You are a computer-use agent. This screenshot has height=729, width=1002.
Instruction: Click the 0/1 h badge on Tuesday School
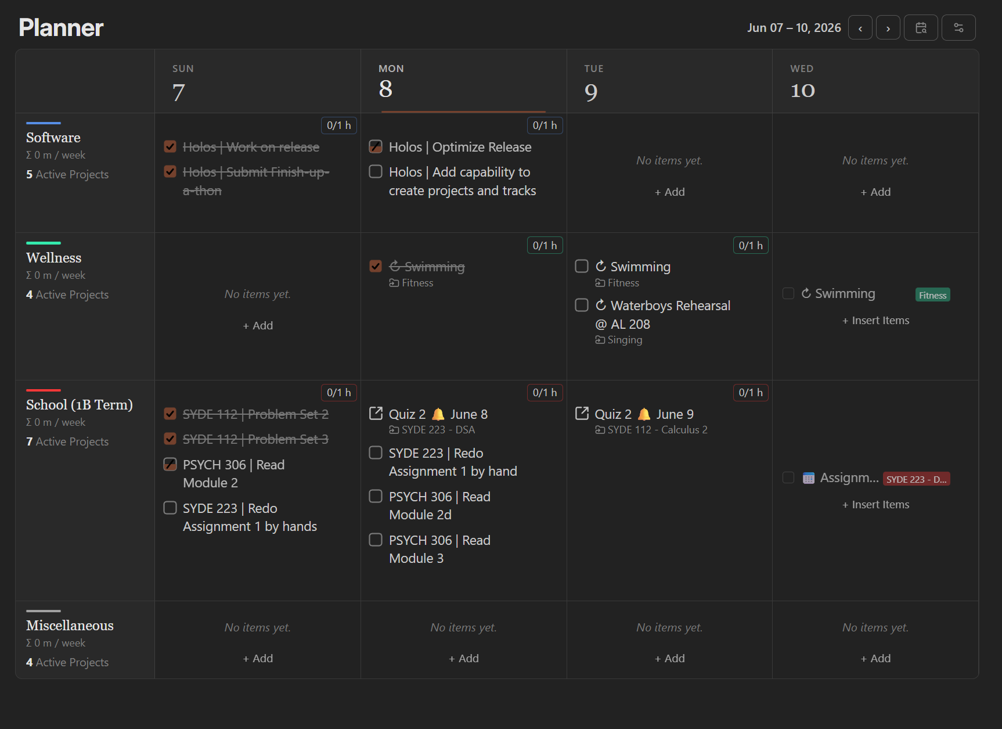pos(751,393)
